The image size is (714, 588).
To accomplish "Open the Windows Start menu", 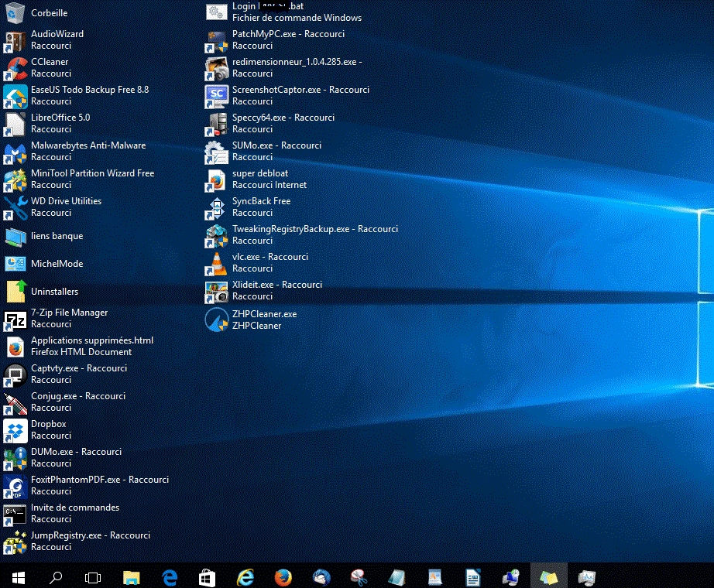I will (x=19, y=577).
